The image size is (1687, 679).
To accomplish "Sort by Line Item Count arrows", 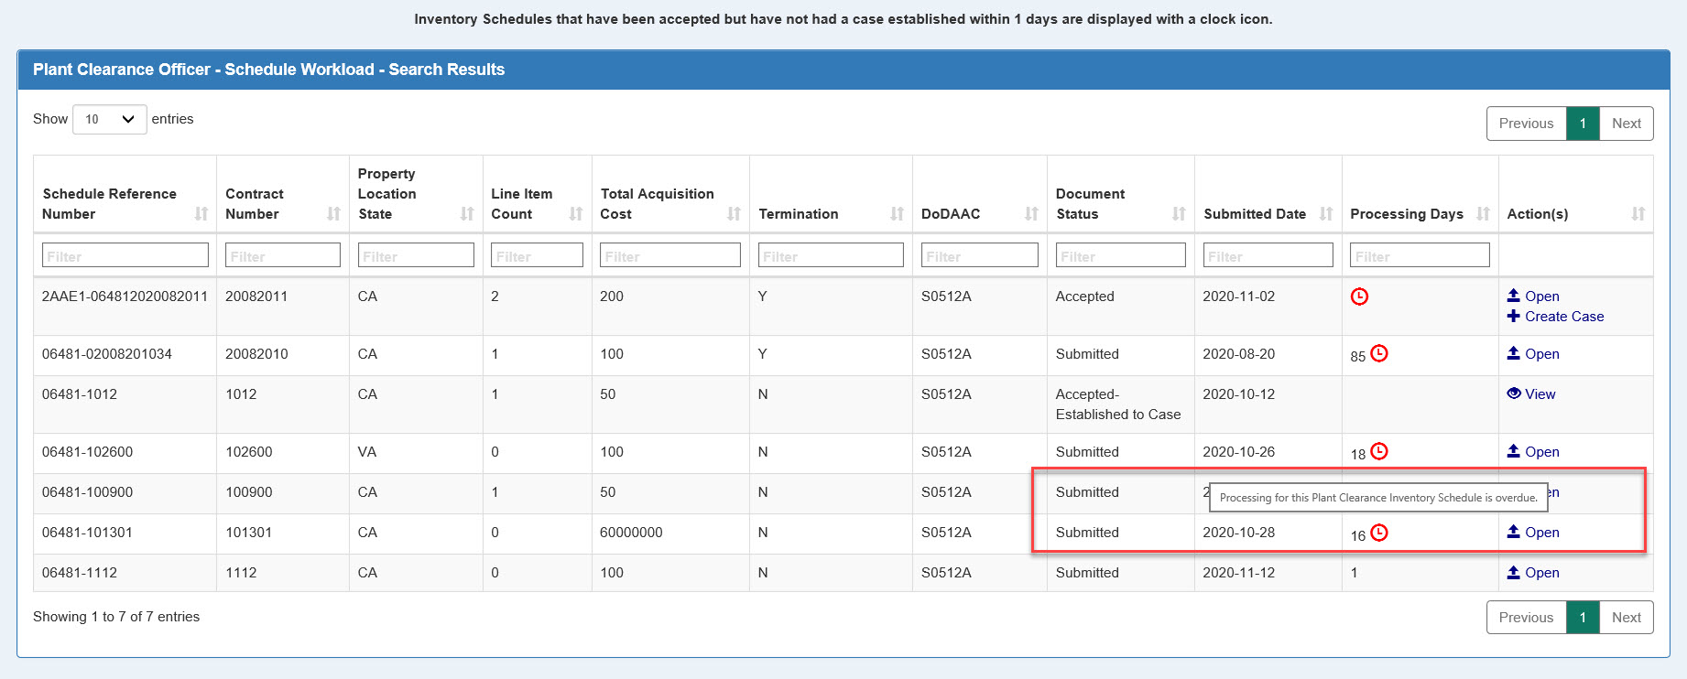I will (x=576, y=214).
